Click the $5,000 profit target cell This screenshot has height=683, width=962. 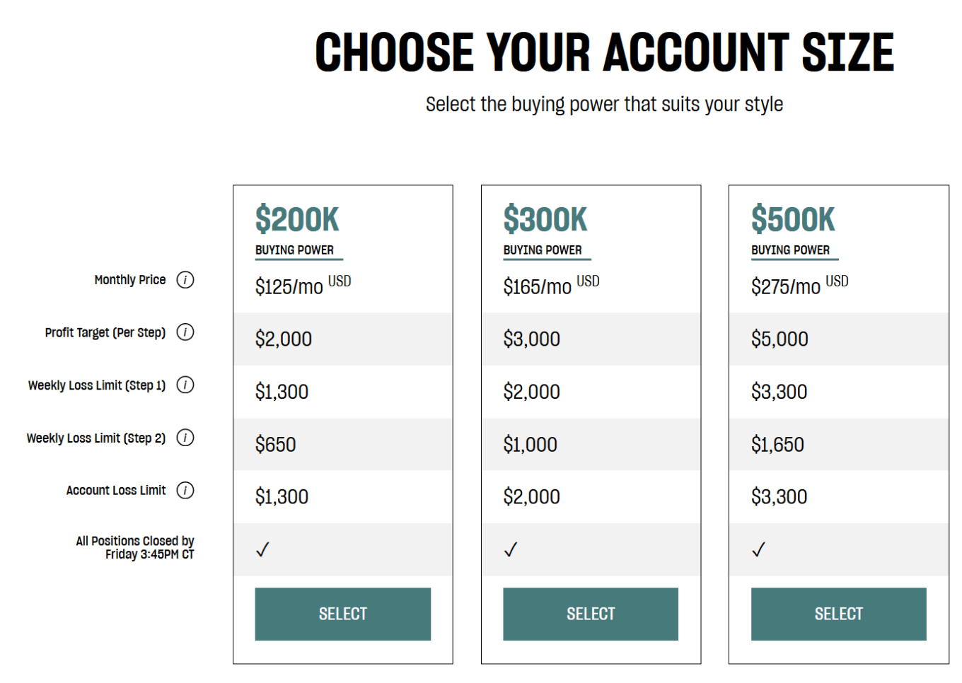pyautogui.click(x=779, y=339)
